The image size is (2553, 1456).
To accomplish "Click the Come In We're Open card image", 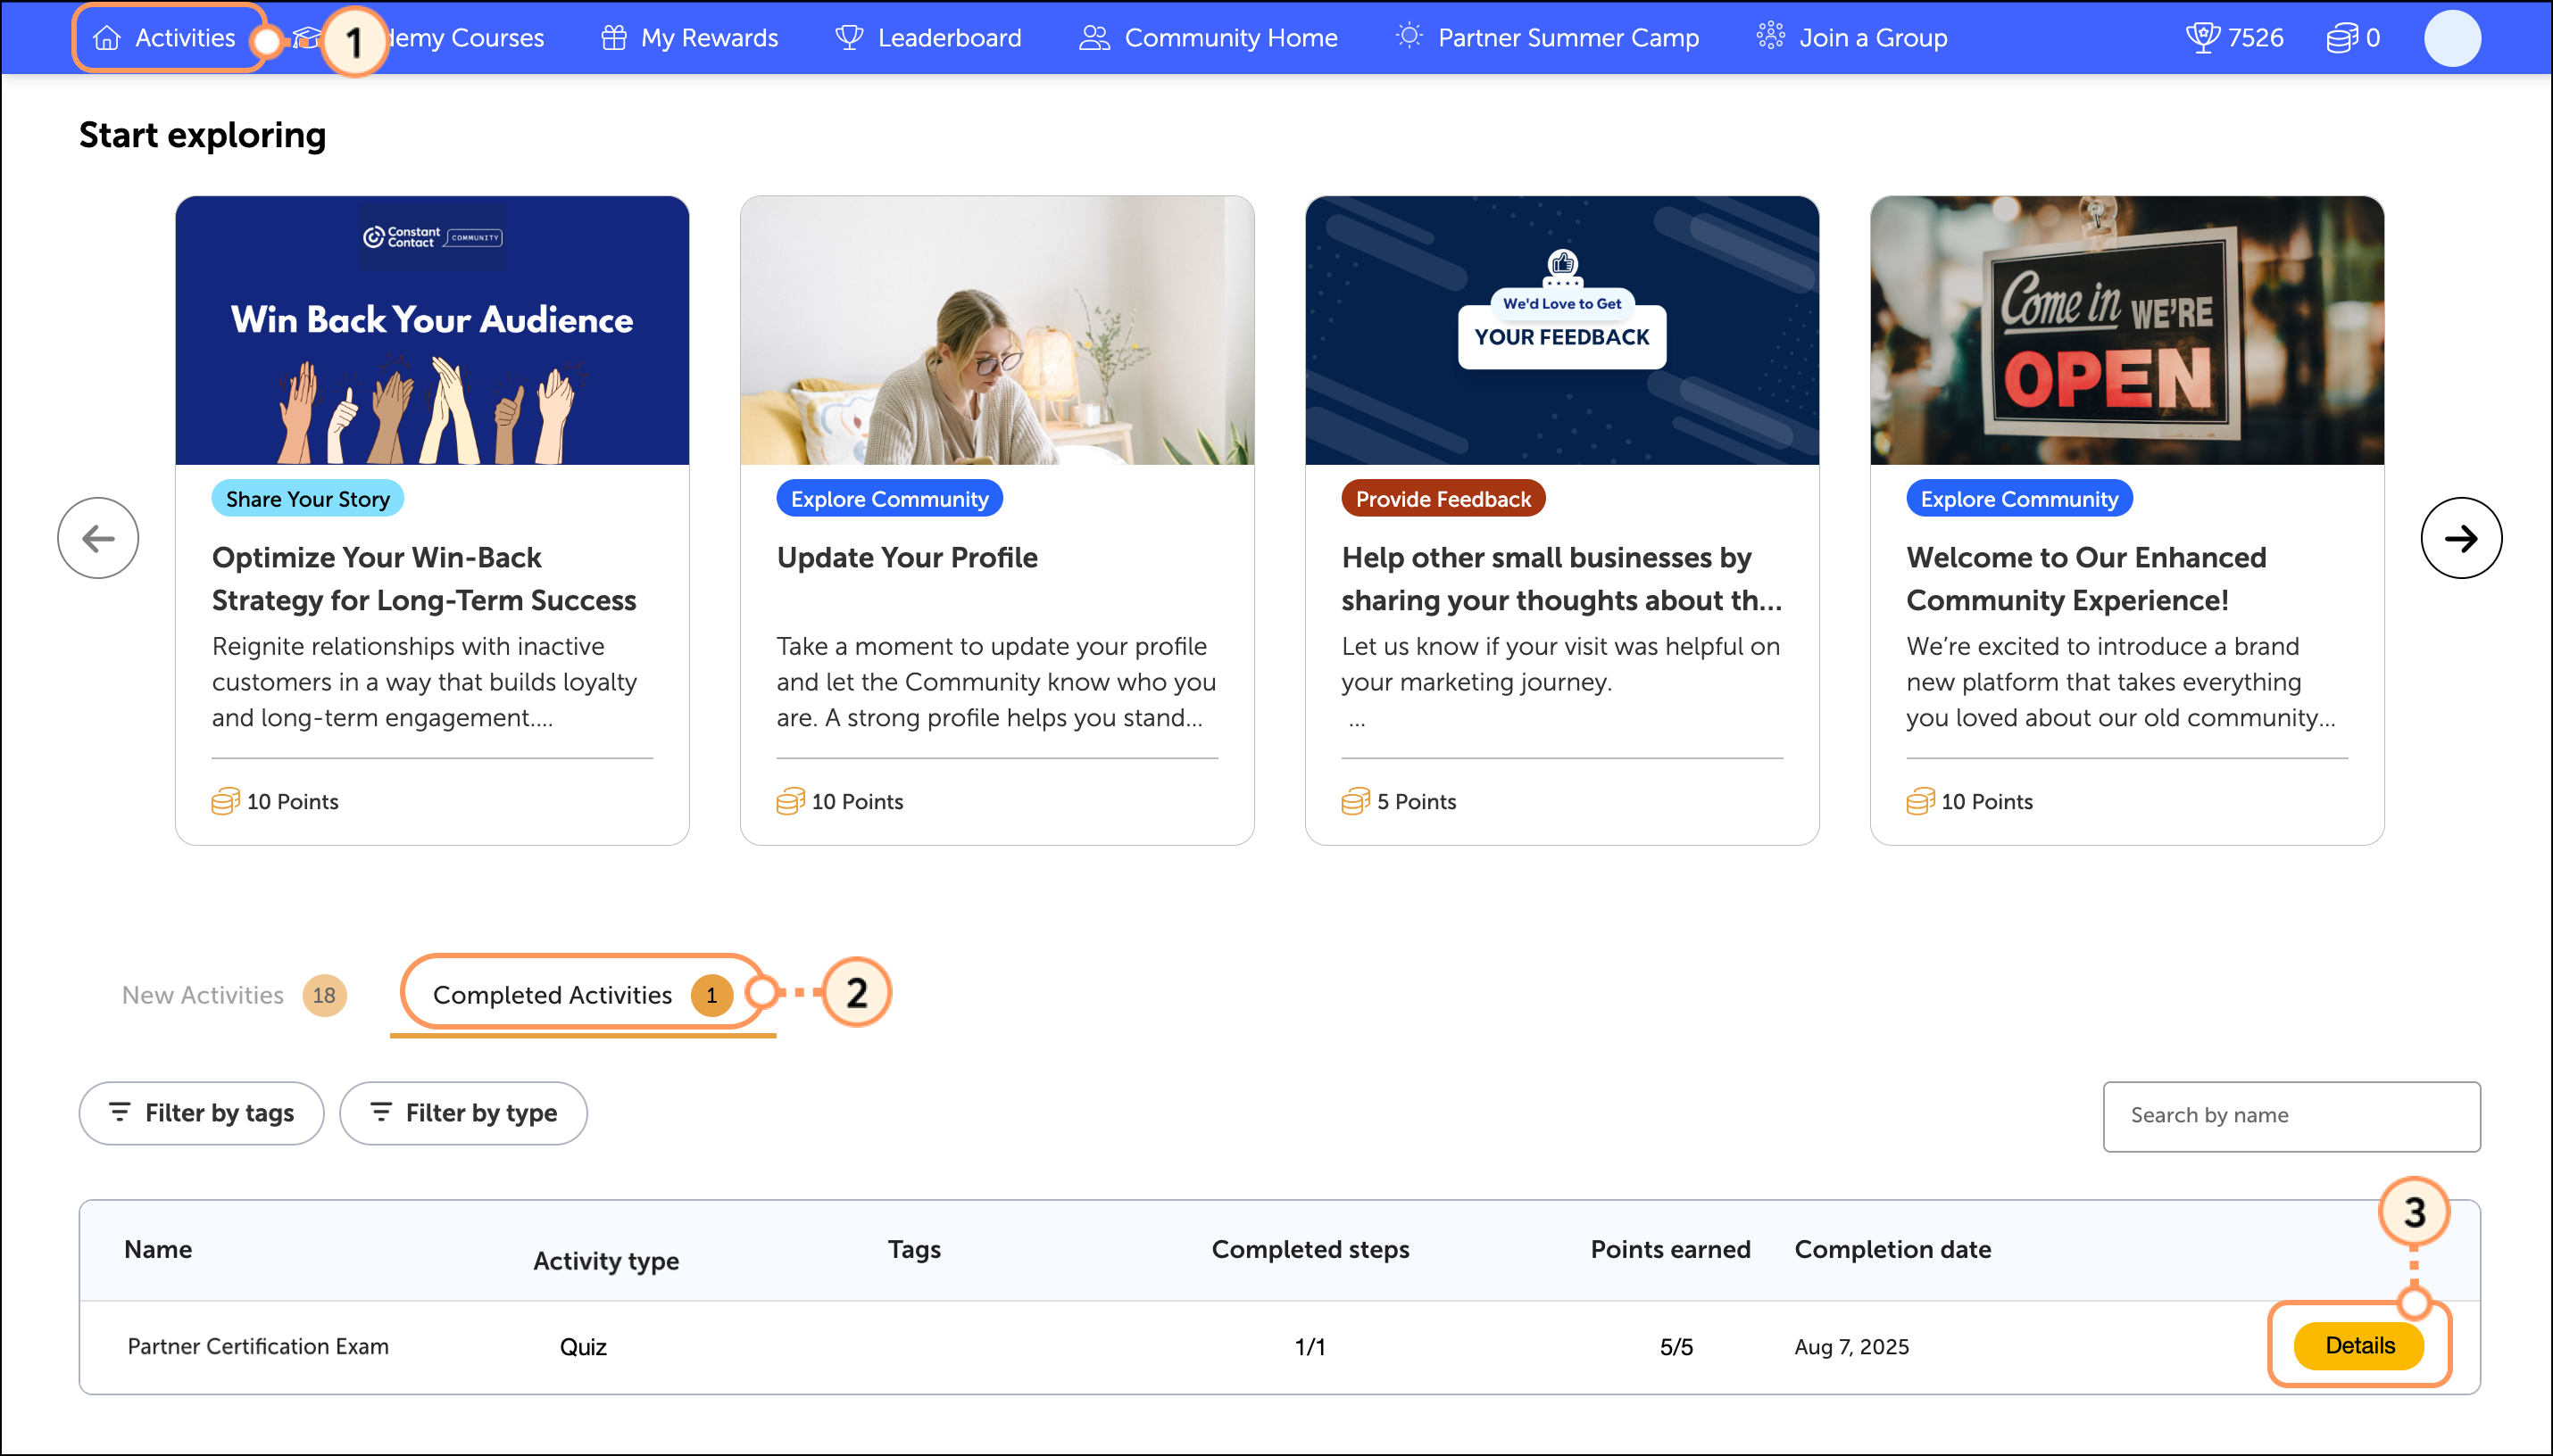I will [x=2127, y=330].
